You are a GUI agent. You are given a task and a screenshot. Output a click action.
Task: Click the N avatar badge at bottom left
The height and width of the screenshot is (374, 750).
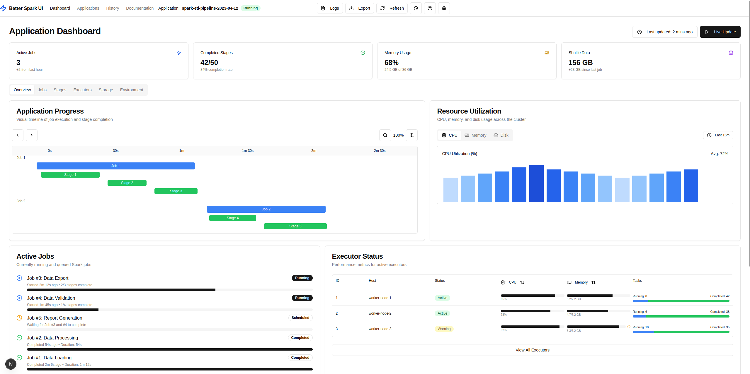click(11, 364)
